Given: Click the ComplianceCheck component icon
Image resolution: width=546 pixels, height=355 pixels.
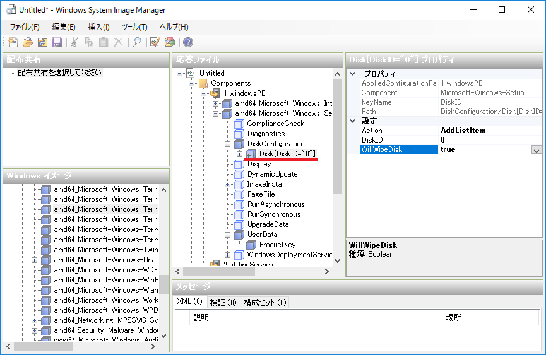Looking at the screenshot, I should coord(239,124).
